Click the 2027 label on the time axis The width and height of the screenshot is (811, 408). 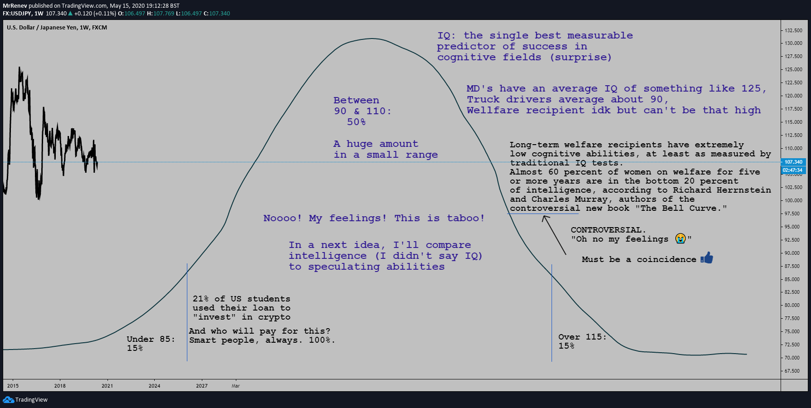[202, 386]
